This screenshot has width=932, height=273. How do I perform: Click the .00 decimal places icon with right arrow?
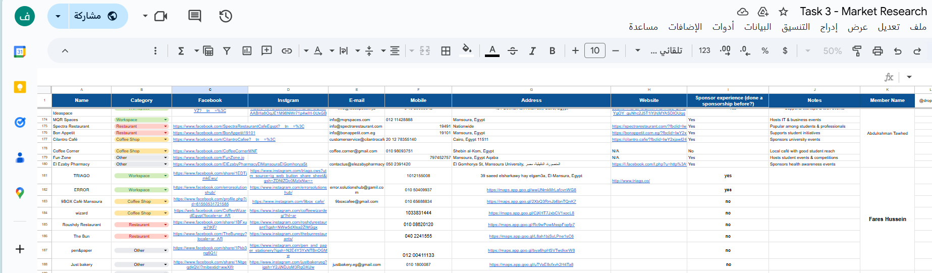click(x=725, y=50)
